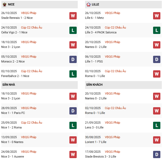This screenshot has height=160, width=162.
Task: Click the D badge for Monaco 2-2 Nice
Action: [x=73, y=59]
